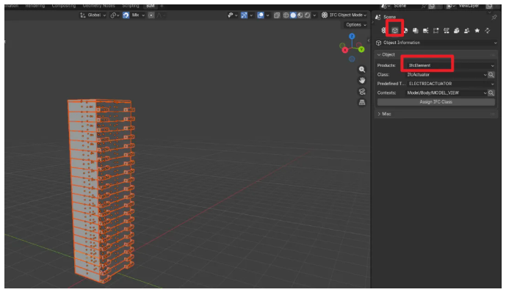Open the star-shaped properties tab
The image size is (506, 295).
(477, 30)
